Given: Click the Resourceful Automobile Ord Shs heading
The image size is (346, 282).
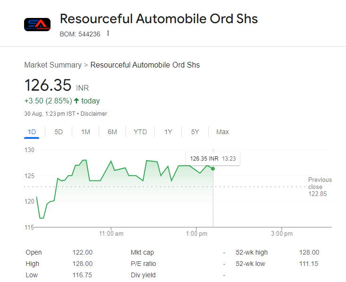Looking at the screenshot, I should pos(159,19).
